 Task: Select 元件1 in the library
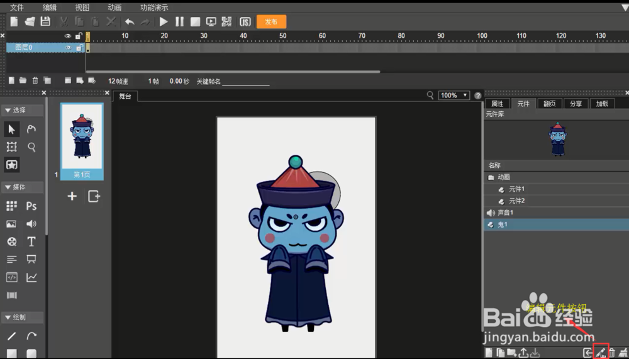pyautogui.click(x=557, y=189)
